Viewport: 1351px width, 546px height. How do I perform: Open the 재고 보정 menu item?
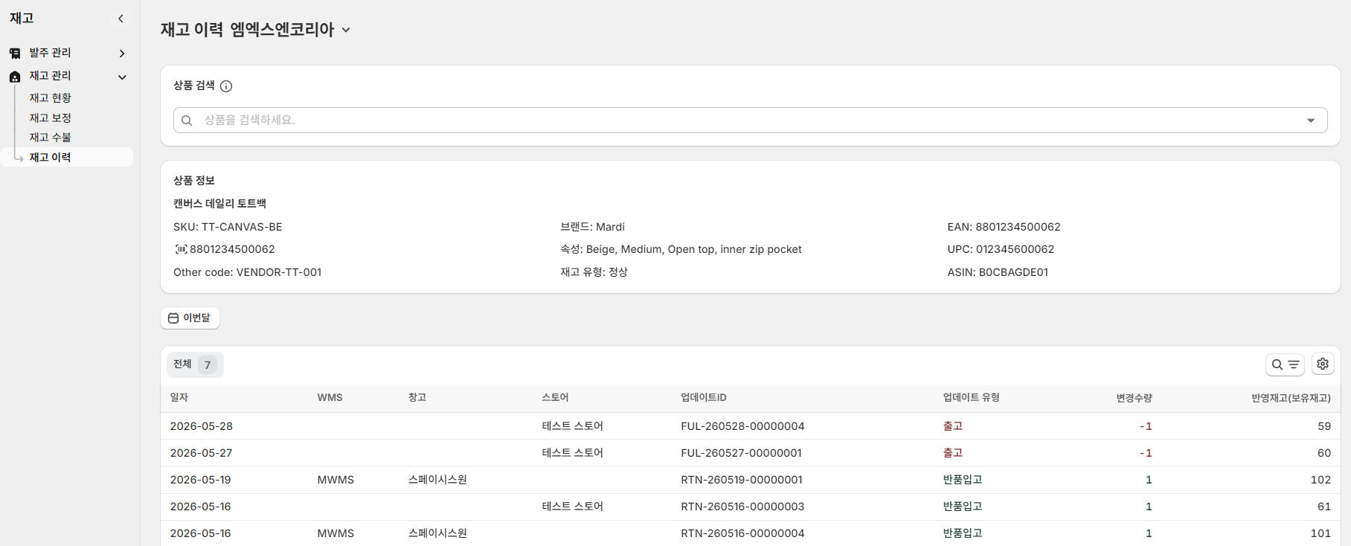click(51, 118)
